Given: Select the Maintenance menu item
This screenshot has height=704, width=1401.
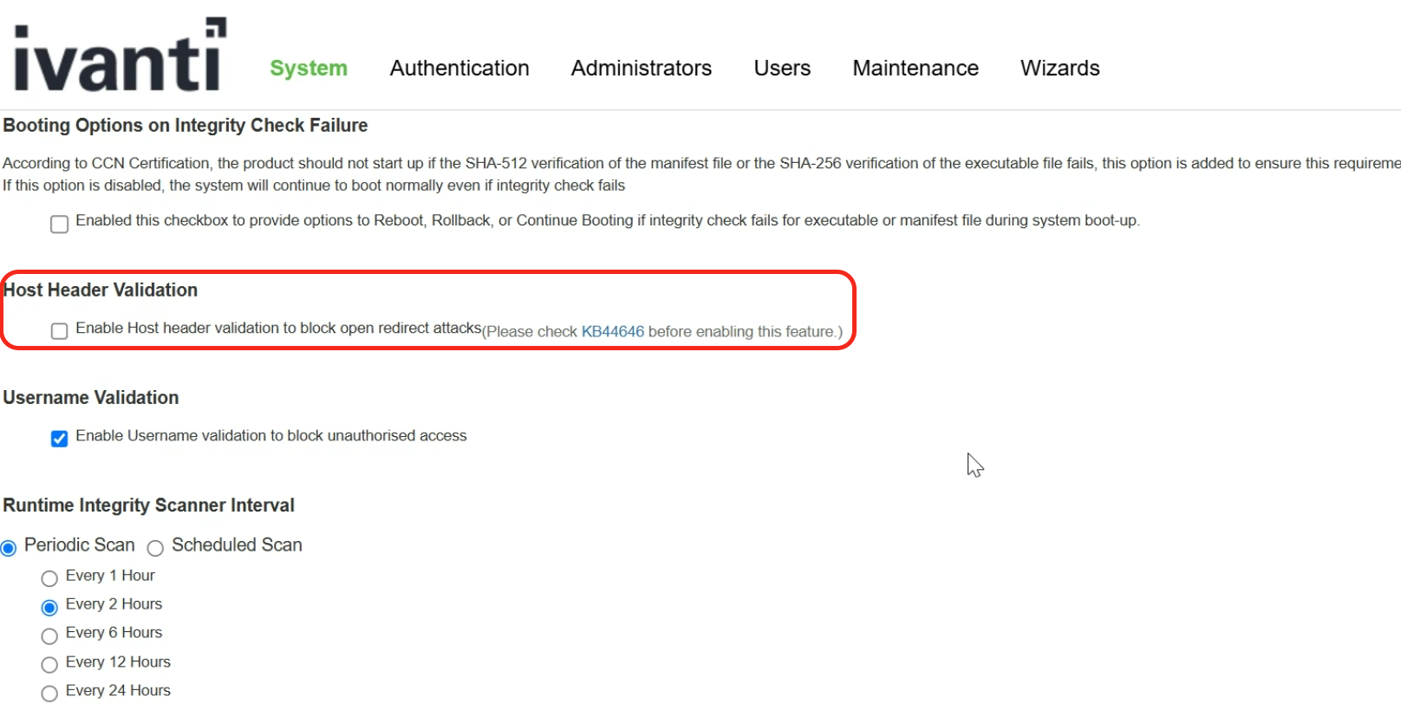Looking at the screenshot, I should 915,68.
